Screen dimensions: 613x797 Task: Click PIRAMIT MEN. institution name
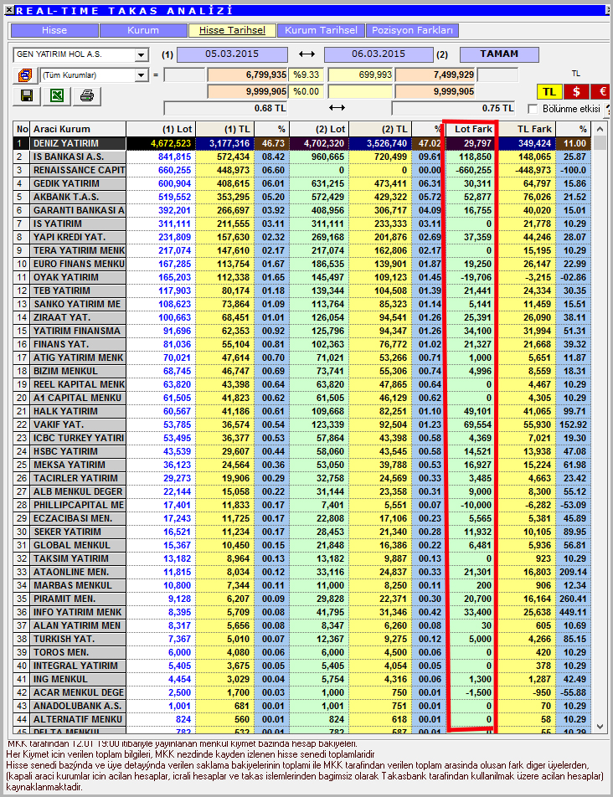click(x=64, y=599)
